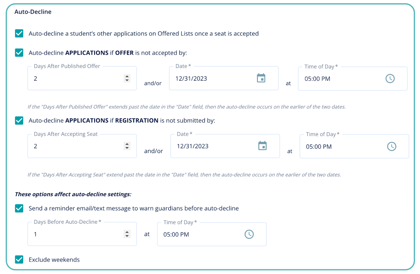420x274 pixels.
Task: Increase Days After Published Offer value
Action: click(127, 76)
